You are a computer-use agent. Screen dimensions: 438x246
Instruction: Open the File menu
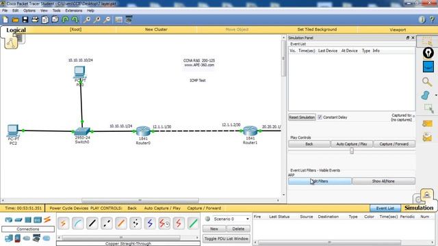tap(5, 11)
